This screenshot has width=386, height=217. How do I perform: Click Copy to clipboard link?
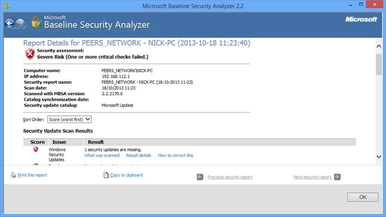(x=126, y=175)
